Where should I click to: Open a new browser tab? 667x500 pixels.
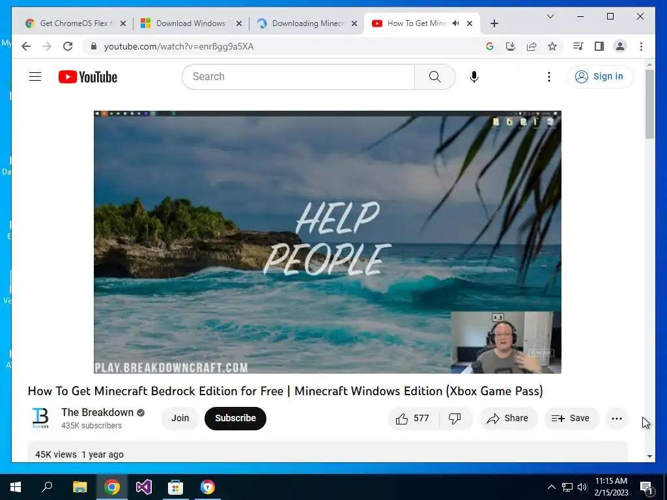point(494,23)
